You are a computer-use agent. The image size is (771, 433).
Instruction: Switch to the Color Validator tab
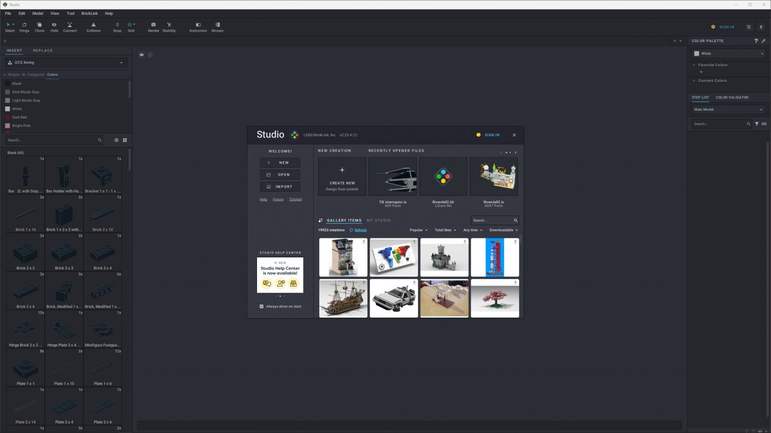732,97
